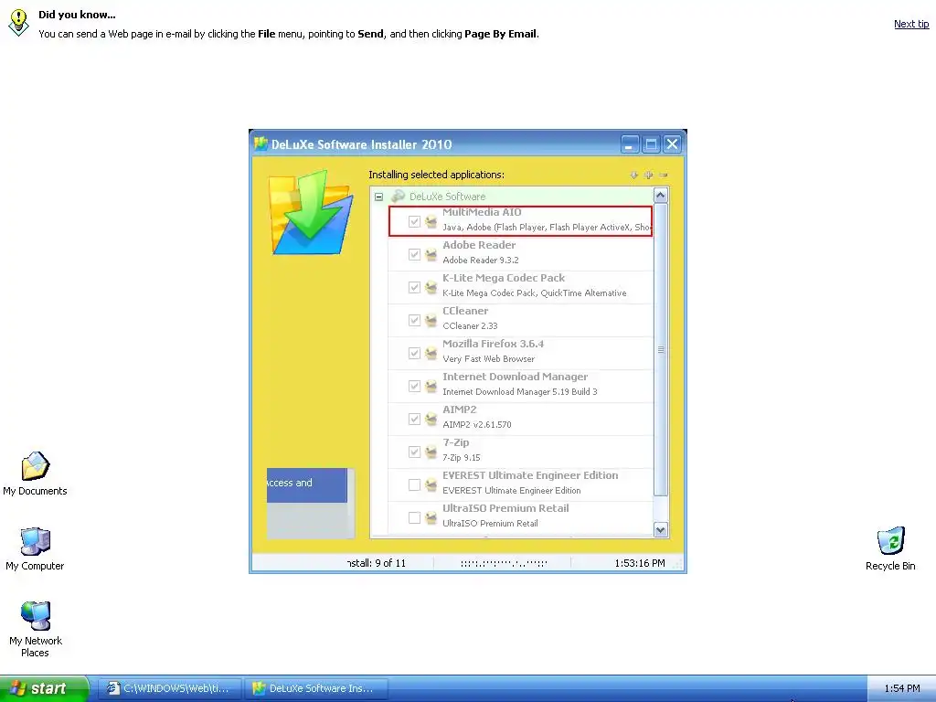The width and height of the screenshot is (936, 702).
Task: Toggle the K-Lite Mega Codec Pack checkbox
Action: (x=414, y=287)
